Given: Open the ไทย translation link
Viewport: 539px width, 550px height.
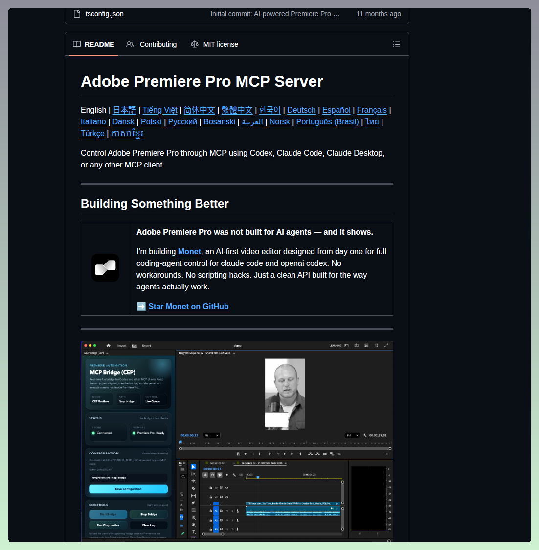Looking at the screenshot, I should click(372, 122).
